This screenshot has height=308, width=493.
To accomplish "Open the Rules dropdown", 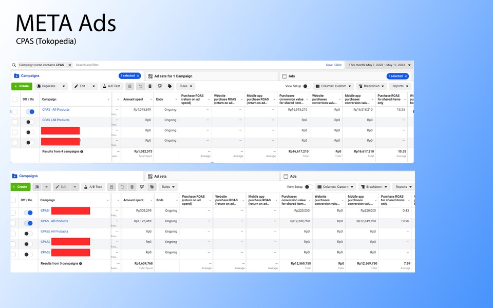I will 185,86.
